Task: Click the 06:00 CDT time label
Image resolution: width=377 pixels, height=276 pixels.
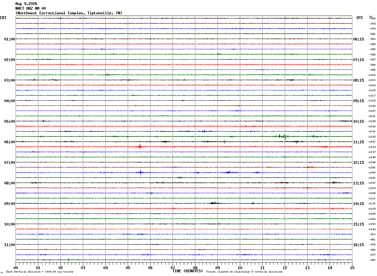Action: 9,142
